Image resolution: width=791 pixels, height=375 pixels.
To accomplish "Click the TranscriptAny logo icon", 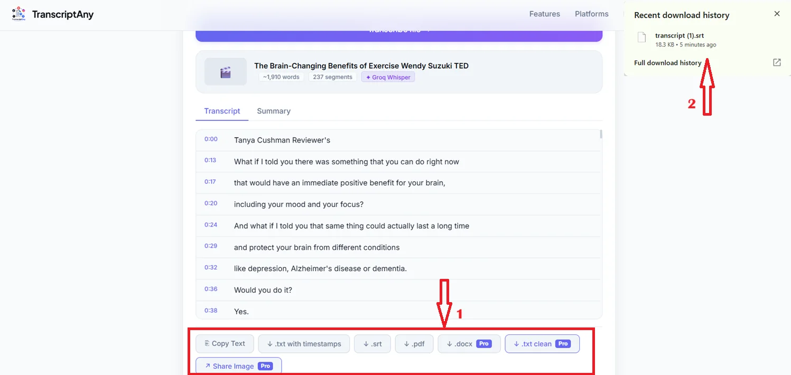I will coord(18,14).
